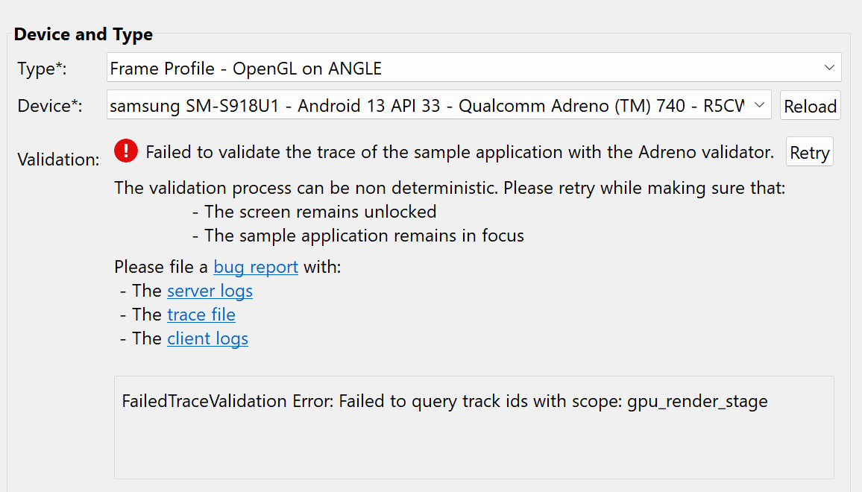Open the bug report link
Viewport: 862px width, 492px height.
255,266
